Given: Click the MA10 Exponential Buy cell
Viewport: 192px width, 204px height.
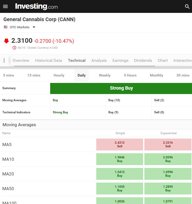Looking at the screenshot, I should point(168,159).
